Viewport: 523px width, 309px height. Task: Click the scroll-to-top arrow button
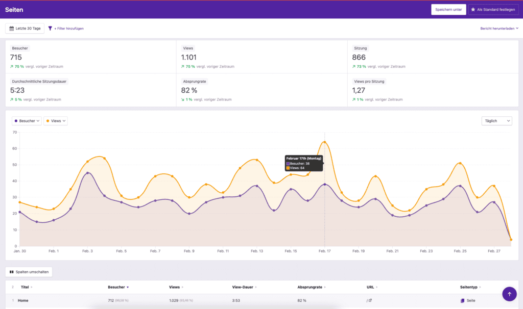[509, 294]
